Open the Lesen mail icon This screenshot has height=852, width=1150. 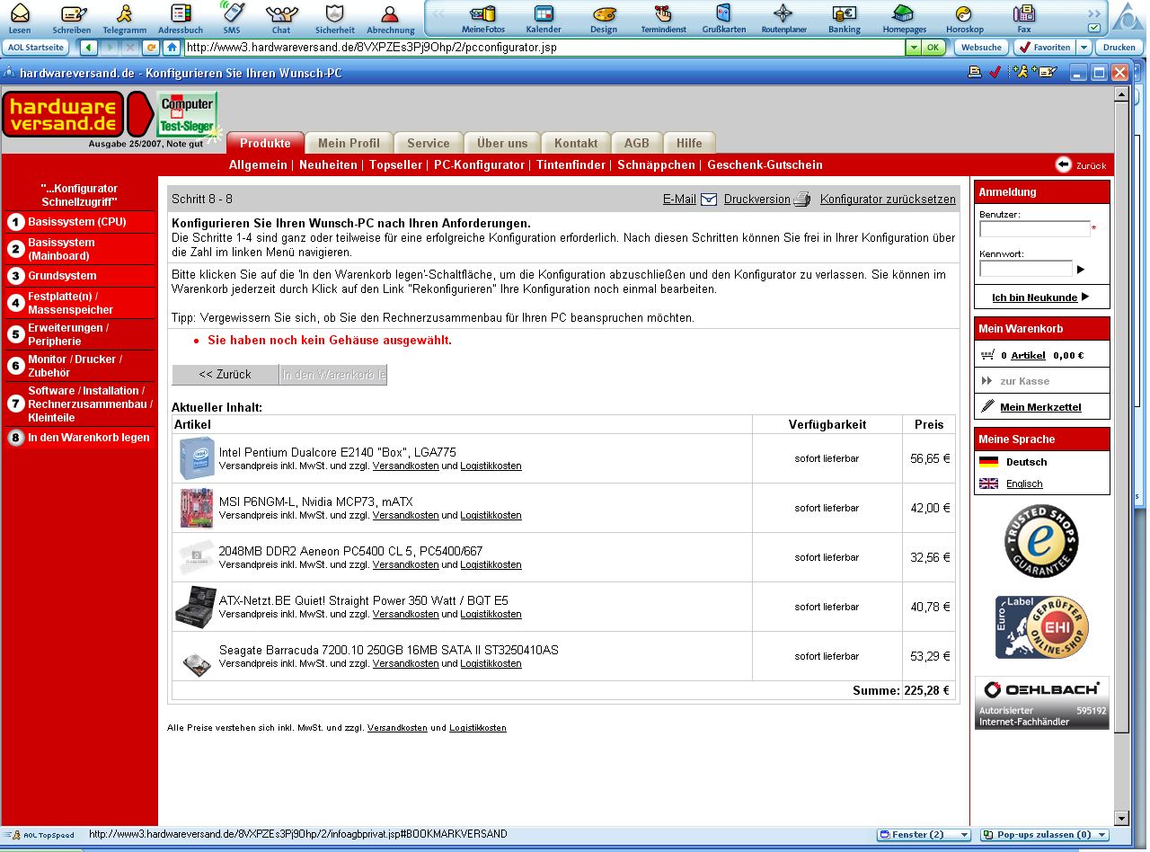click(x=20, y=13)
